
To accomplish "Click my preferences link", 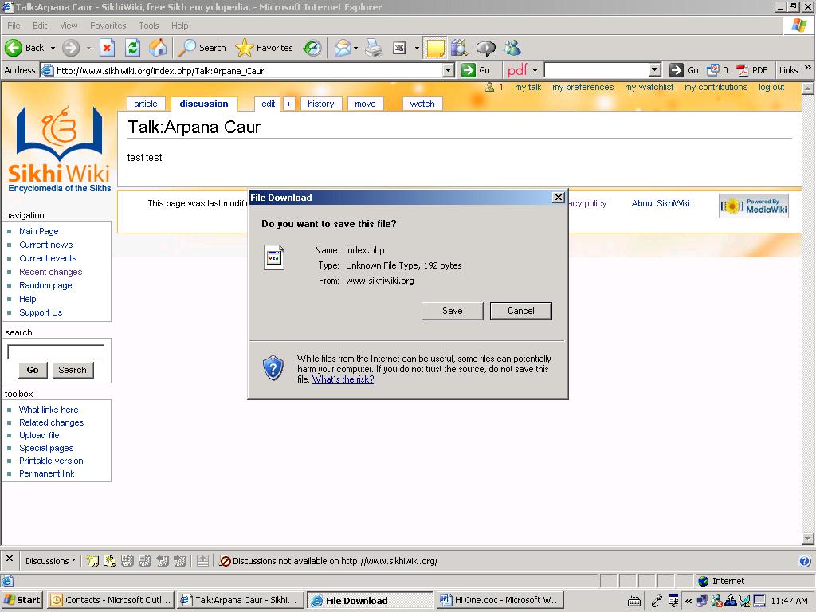I will pyautogui.click(x=583, y=87).
